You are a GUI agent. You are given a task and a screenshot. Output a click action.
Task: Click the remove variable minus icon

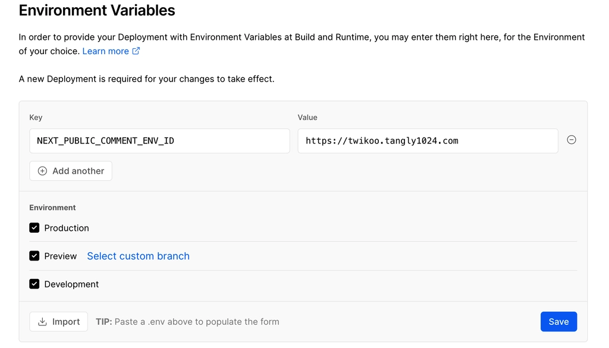coord(572,140)
